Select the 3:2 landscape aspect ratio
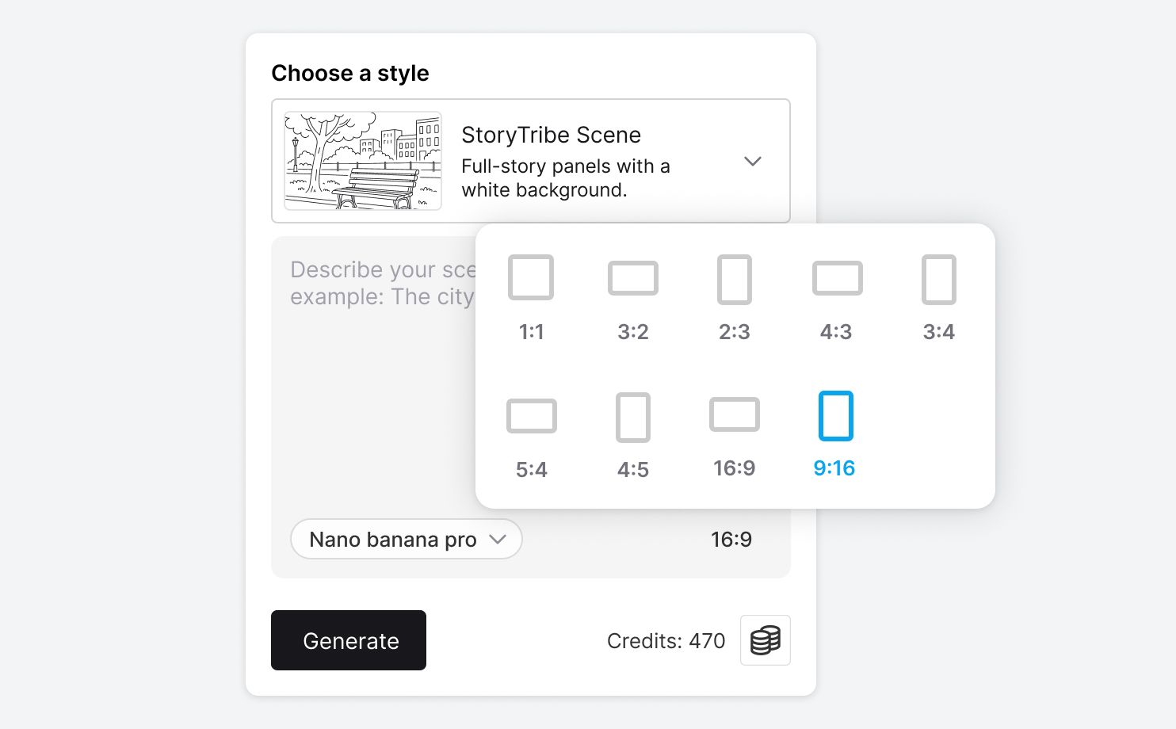 633,297
